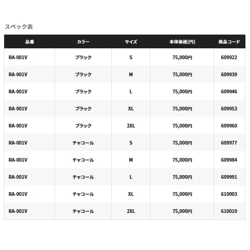Click product code 609946
250x250 pixels.
pos(229,92)
